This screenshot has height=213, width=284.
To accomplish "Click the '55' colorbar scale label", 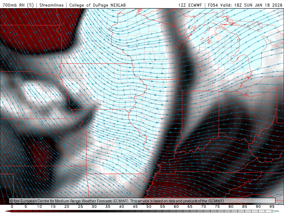I will coord(163,207).
